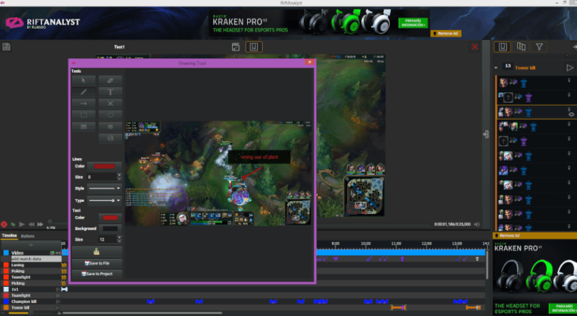Select the arrow line tool

tap(83, 103)
